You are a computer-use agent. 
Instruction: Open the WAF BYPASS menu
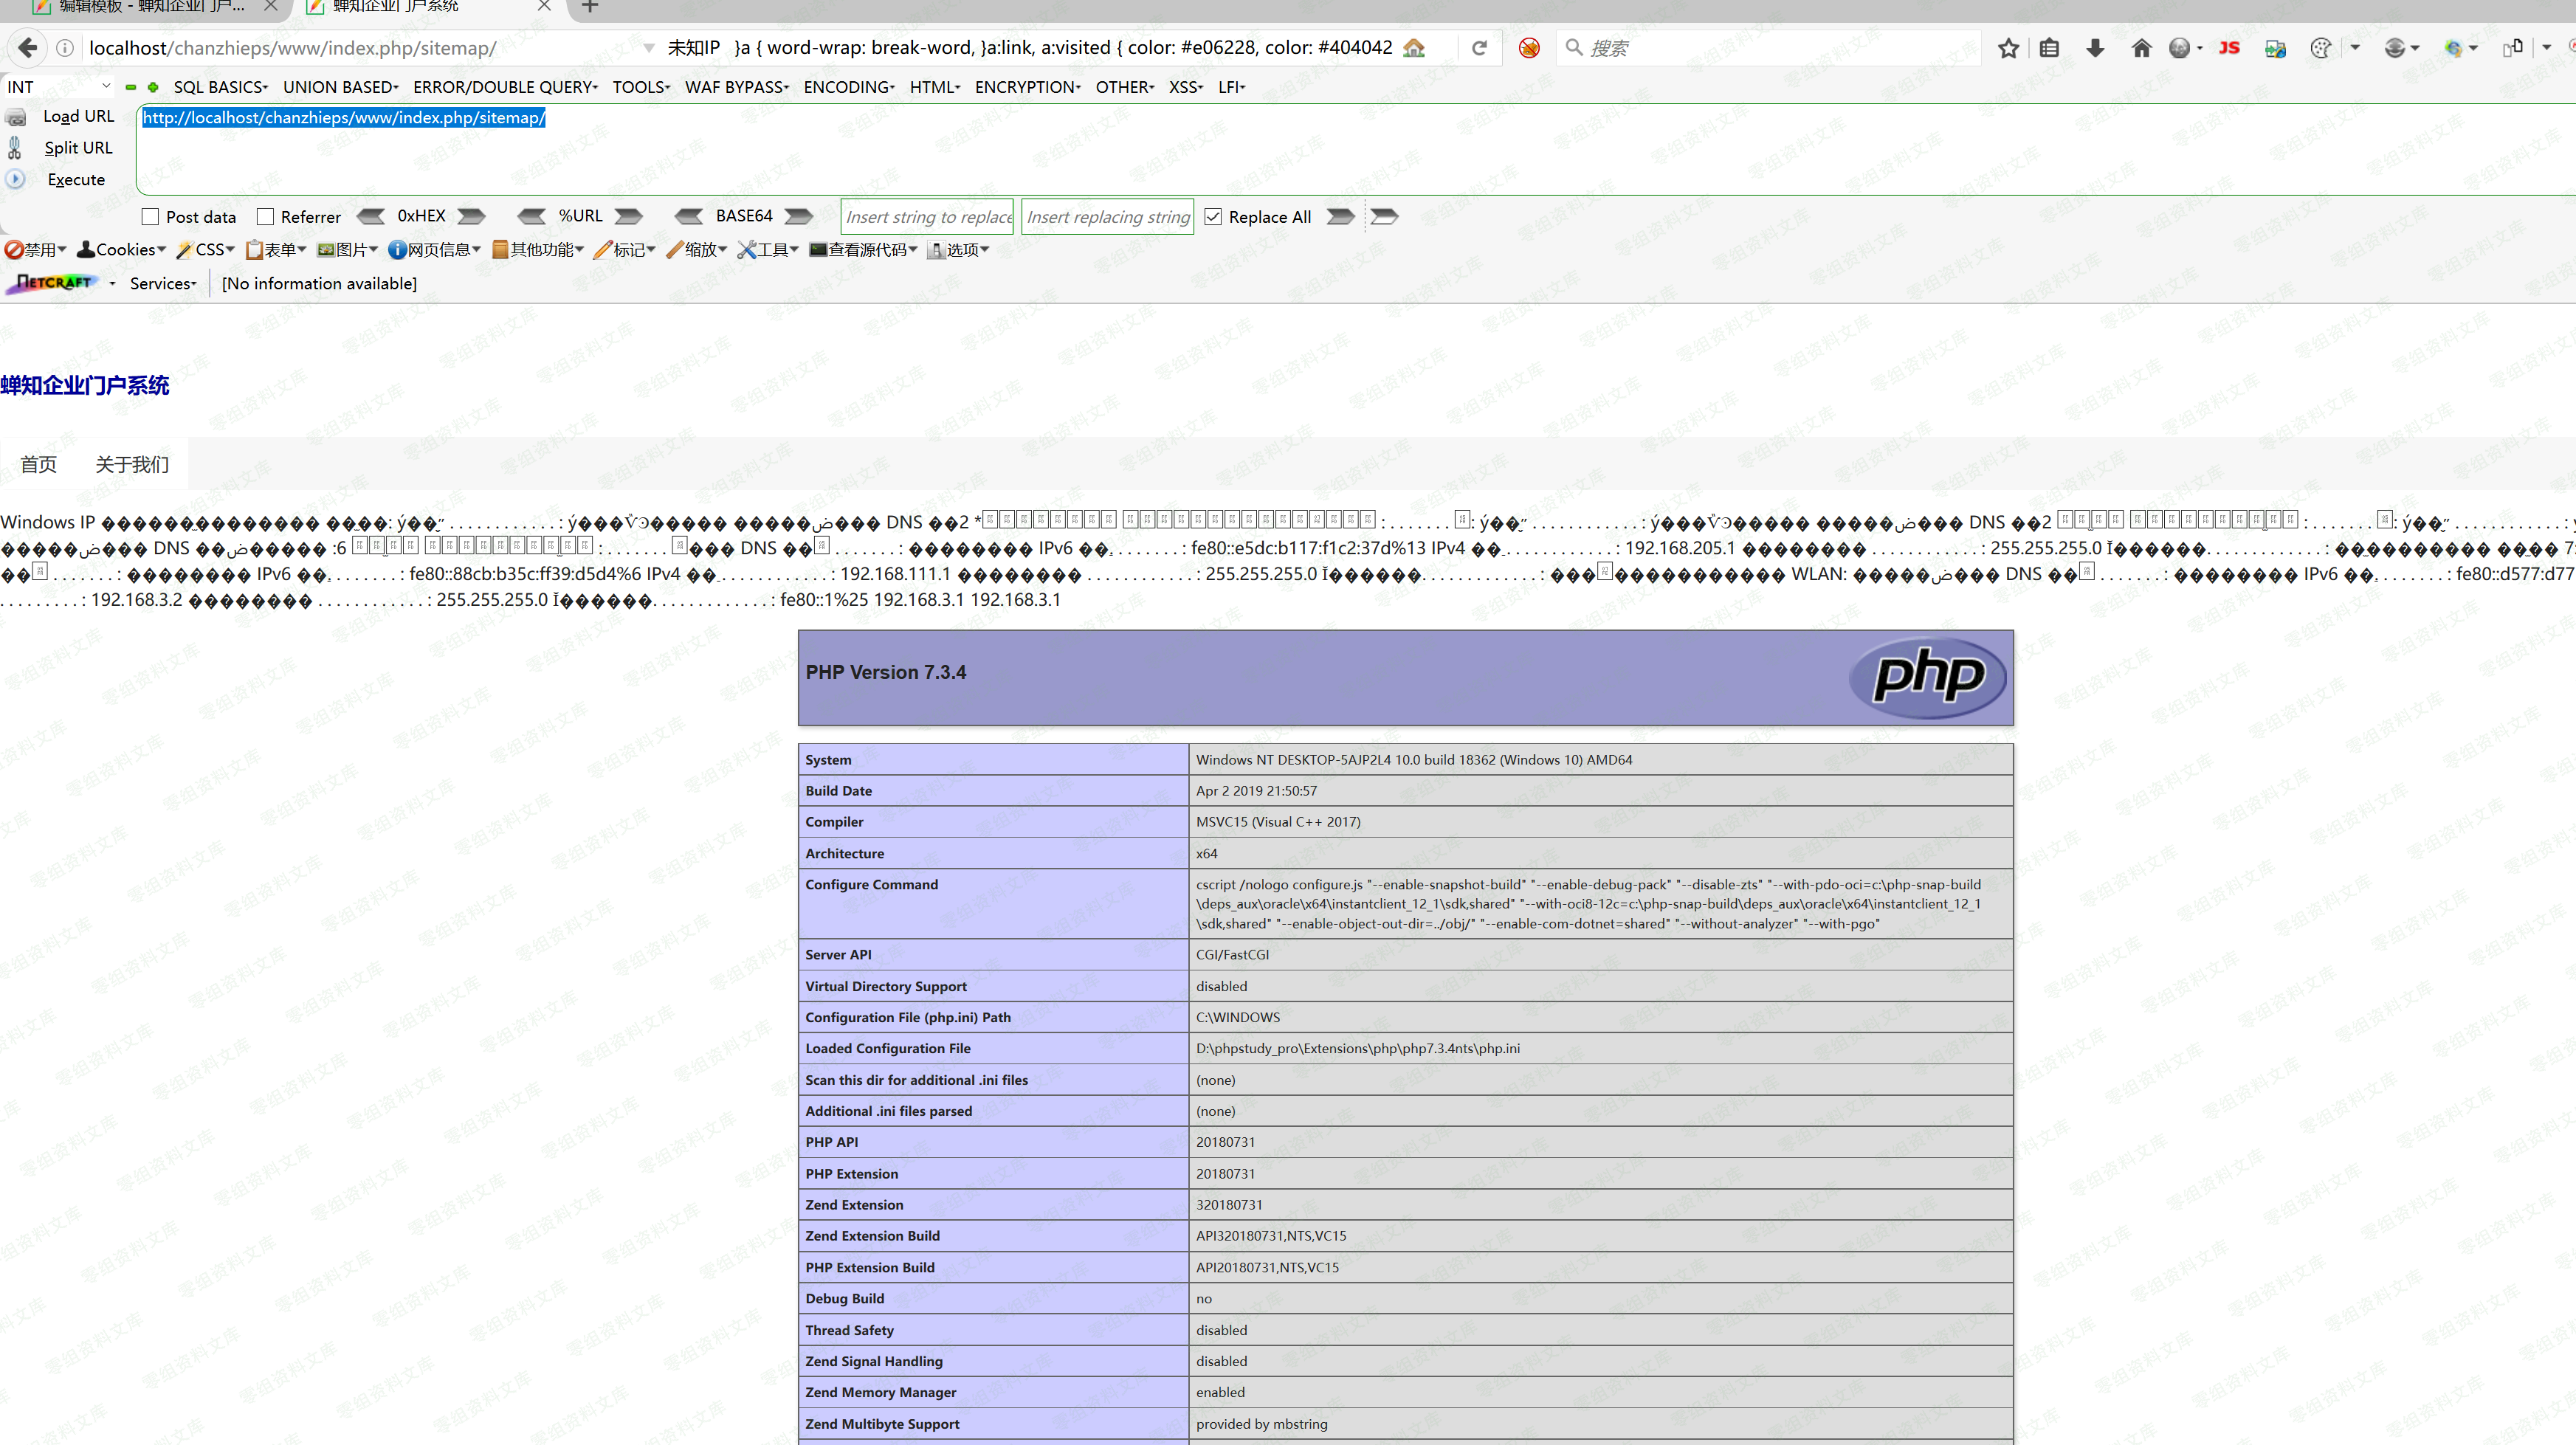(x=736, y=87)
